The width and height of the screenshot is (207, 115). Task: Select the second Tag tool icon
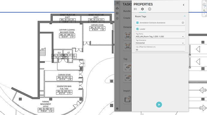pyautogui.click(x=127, y=78)
